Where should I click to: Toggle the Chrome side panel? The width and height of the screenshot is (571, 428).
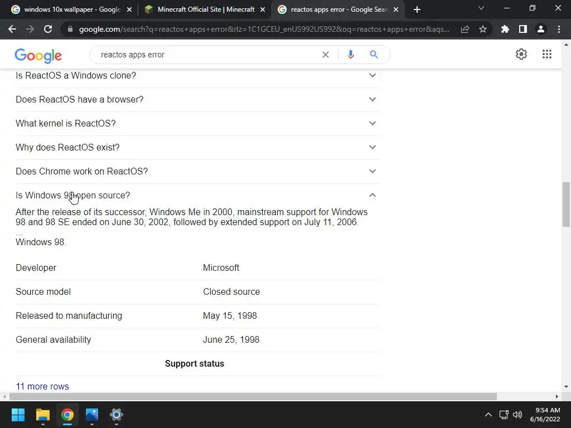click(x=523, y=29)
